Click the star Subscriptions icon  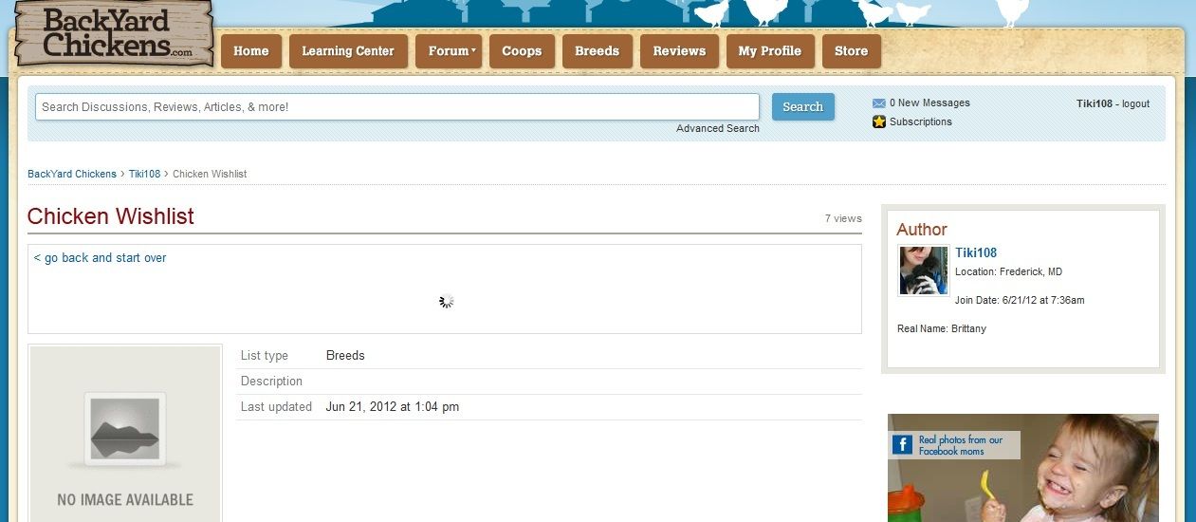pyautogui.click(x=878, y=122)
